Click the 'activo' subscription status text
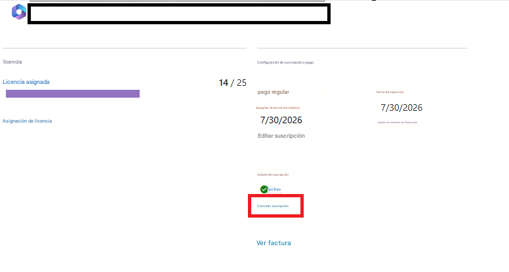Image resolution: width=509 pixels, height=272 pixels. tap(275, 189)
